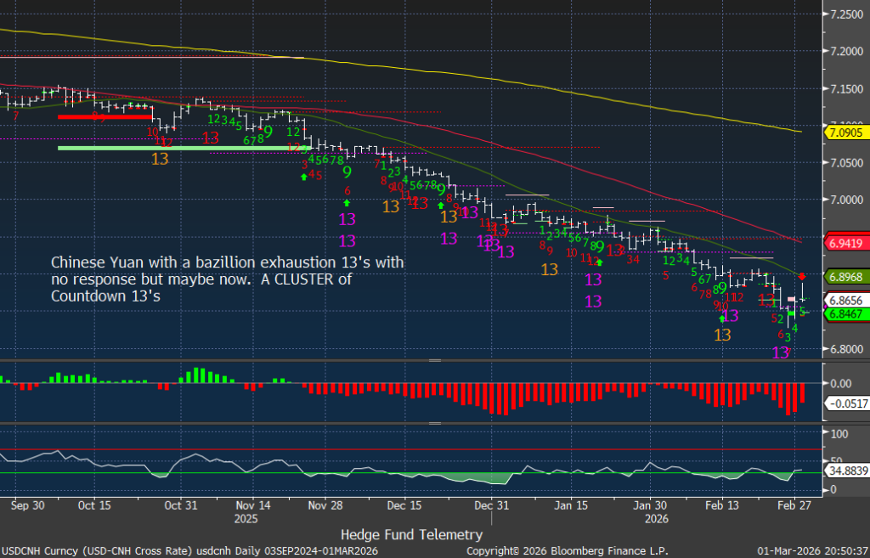
Task: Select the red 6.9419 price label
Action: [x=845, y=243]
